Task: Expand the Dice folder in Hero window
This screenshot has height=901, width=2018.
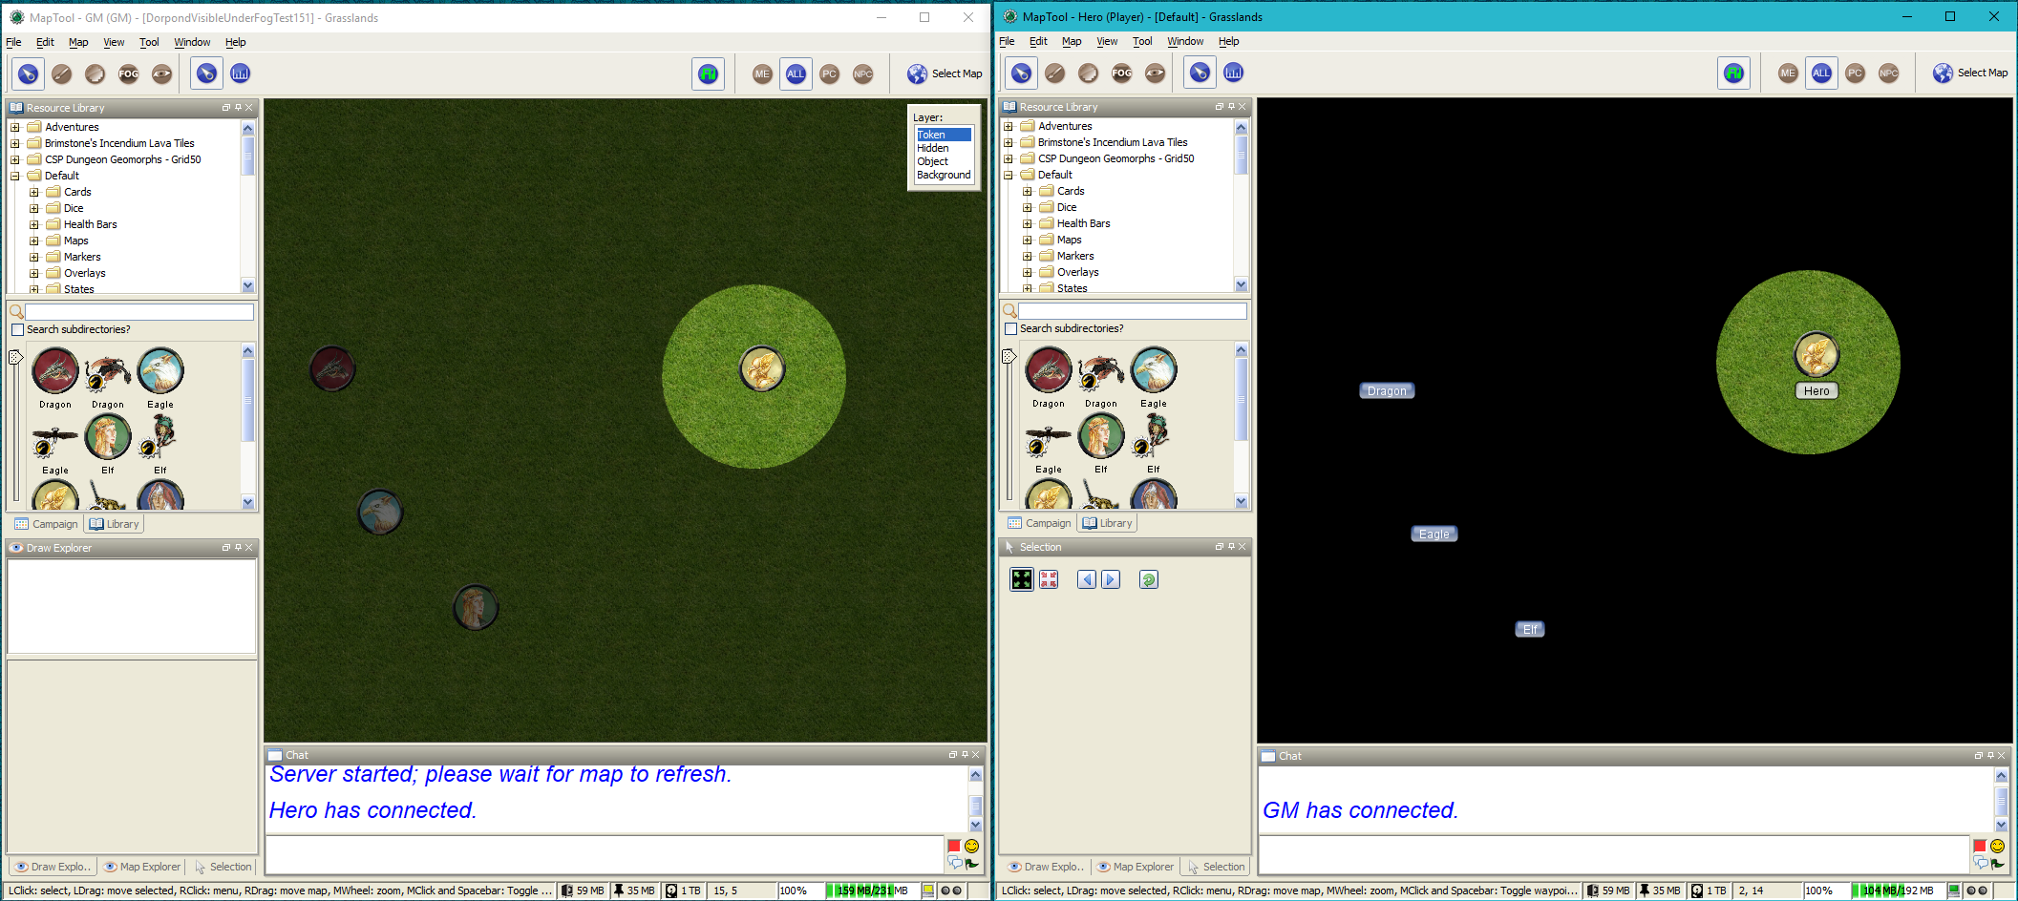Action: tap(1028, 207)
